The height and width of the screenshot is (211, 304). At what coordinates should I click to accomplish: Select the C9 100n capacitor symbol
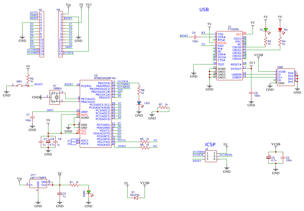click(x=251, y=93)
